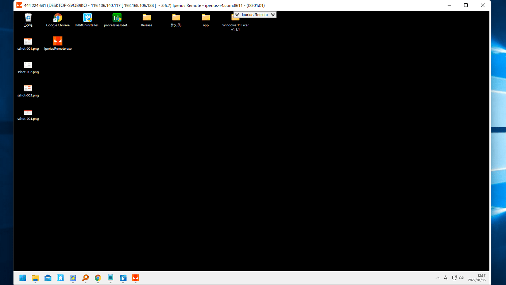Open the Movies & TV taskbar icon
The width and height of the screenshot is (506, 285).
[x=123, y=278]
